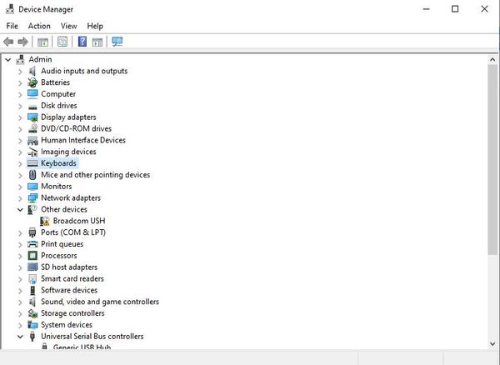Click the Sound, video and game controllers icon
This screenshot has width=500, height=365.
point(32,302)
